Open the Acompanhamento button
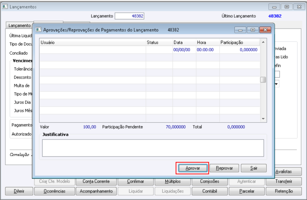 pyautogui.click(x=96, y=191)
